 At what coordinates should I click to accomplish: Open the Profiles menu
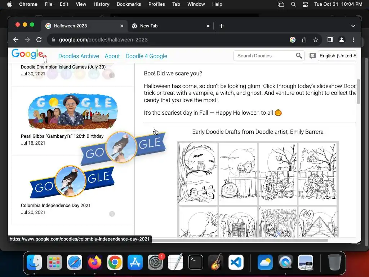[x=156, y=4]
